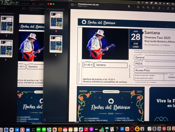Image resolution: width=175 pixels, height=132 pixels.
Task: Click the 'Santana' show field on ticket
Action: (111, 65)
